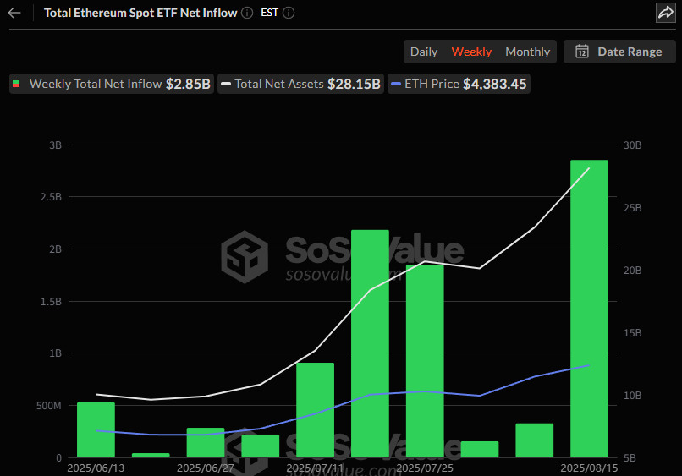The height and width of the screenshot is (476, 682).
Task: Click the bar above 2025/07/11
Action: coord(315,410)
